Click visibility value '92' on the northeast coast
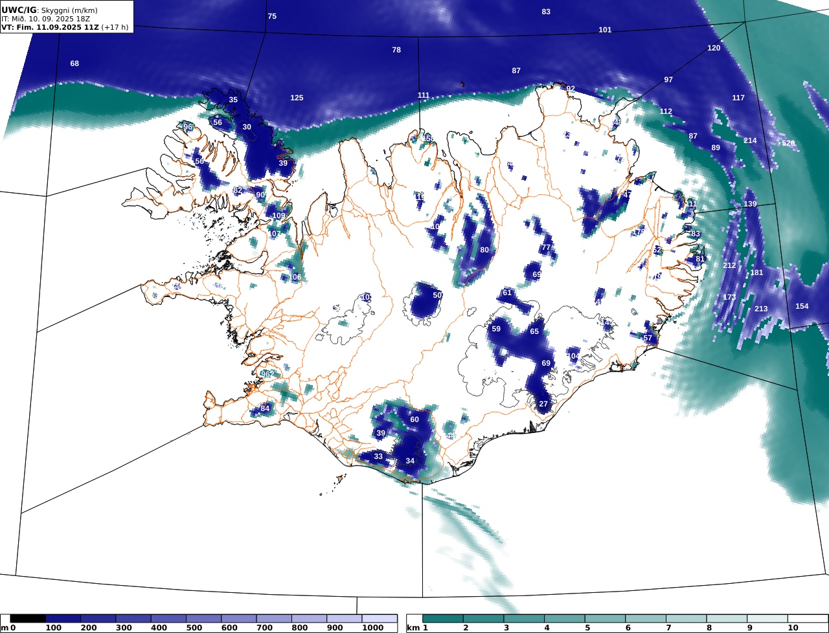Viewport: 829px width, 633px height. (x=571, y=89)
